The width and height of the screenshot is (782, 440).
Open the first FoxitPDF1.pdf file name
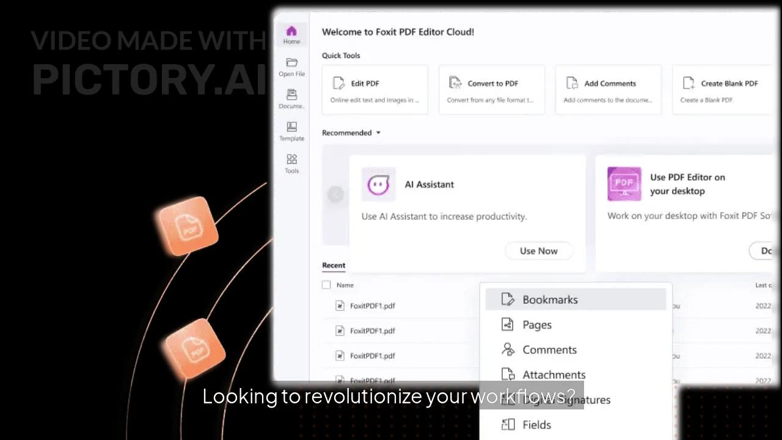(373, 306)
